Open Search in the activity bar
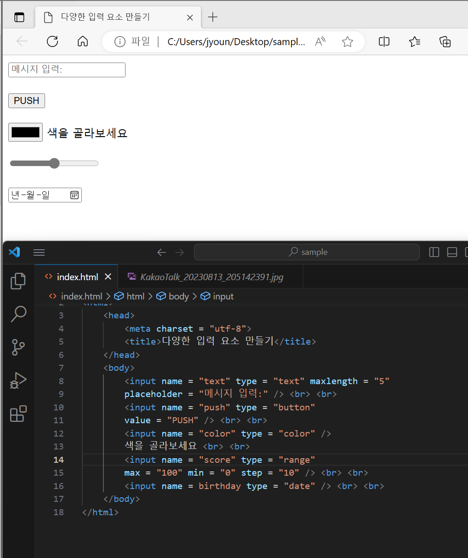468x558 pixels. (x=18, y=314)
